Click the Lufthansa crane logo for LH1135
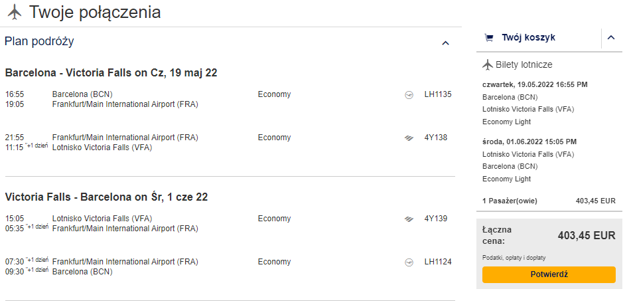 [x=409, y=95]
